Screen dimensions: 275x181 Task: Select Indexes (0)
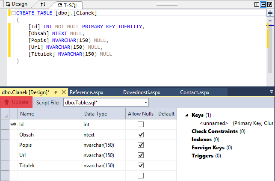pyautogui.click(x=205, y=139)
